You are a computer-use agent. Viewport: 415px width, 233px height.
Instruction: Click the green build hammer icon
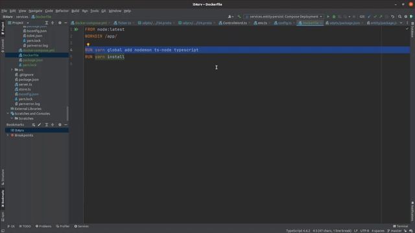point(239,17)
